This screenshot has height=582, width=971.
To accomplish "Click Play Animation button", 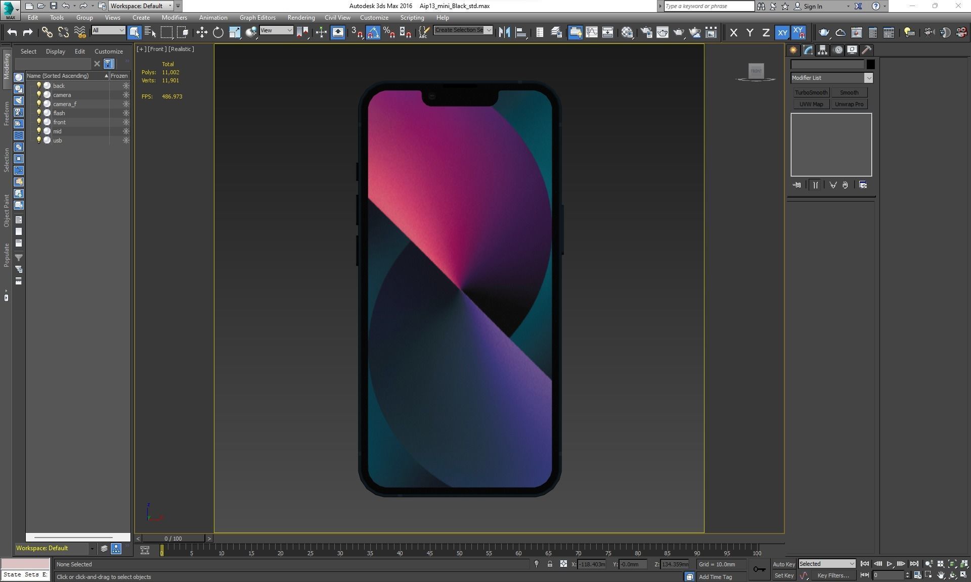I will click(890, 564).
